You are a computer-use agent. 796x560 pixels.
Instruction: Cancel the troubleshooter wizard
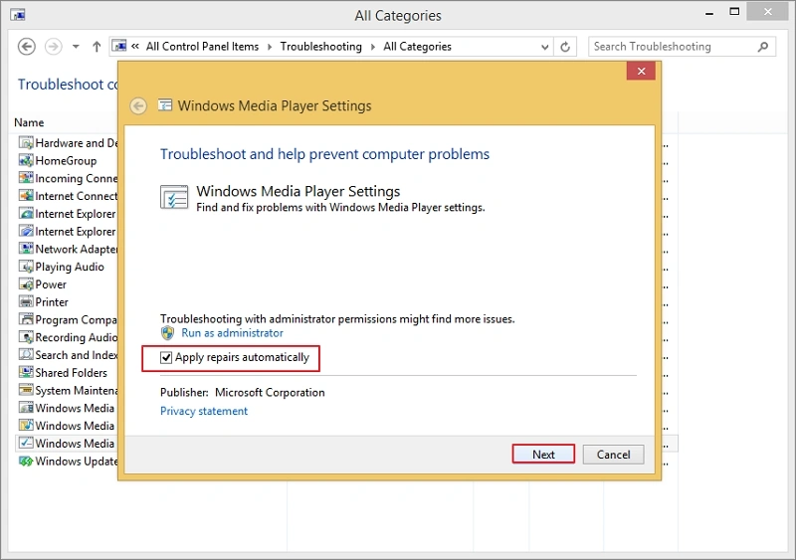pyautogui.click(x=613, y=455)
